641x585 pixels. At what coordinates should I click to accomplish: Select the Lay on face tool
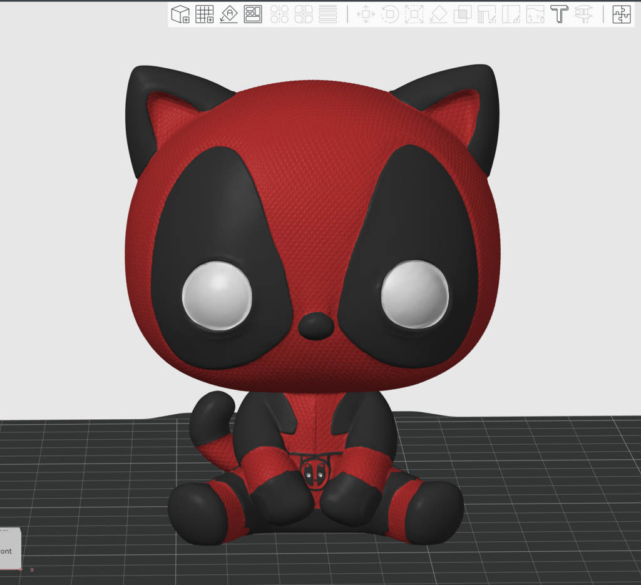pyautogui.click(x=438, y=14)
